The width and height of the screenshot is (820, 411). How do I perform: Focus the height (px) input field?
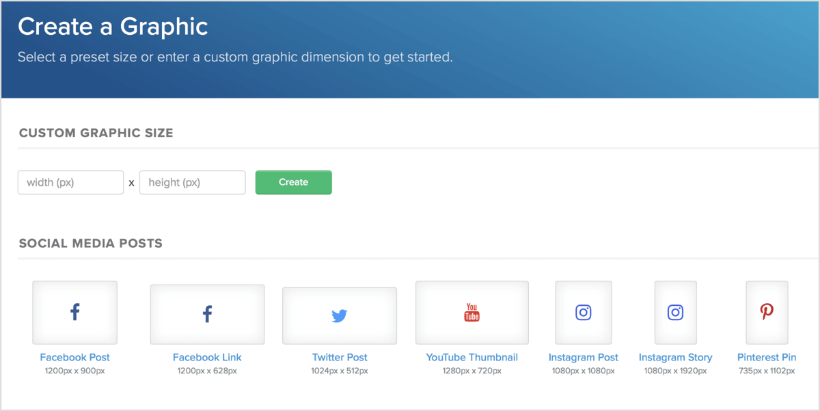pyautogui.click(x=193, y=182)
